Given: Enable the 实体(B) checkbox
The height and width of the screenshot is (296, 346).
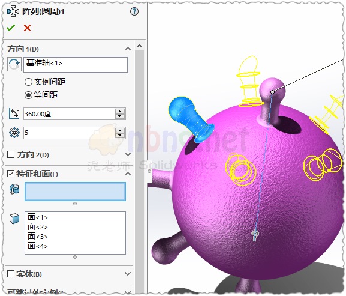Looking at the screenshot, I should tap(11, 274).
